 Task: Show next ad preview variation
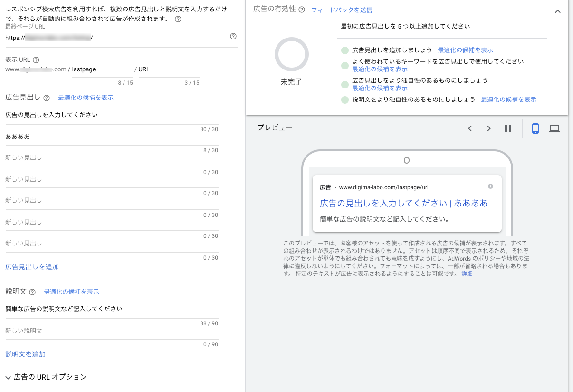489,128
